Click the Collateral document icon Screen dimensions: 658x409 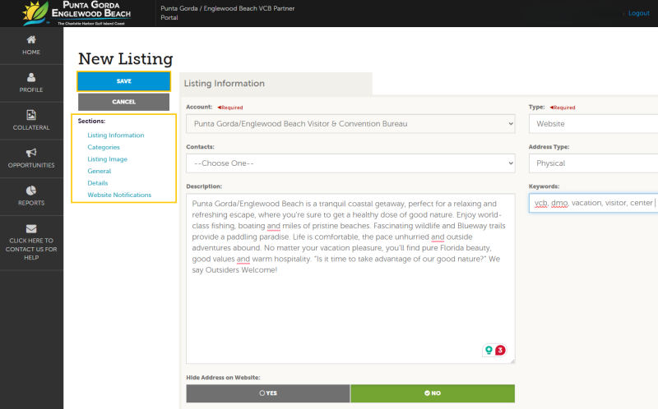tap(31, 115)
